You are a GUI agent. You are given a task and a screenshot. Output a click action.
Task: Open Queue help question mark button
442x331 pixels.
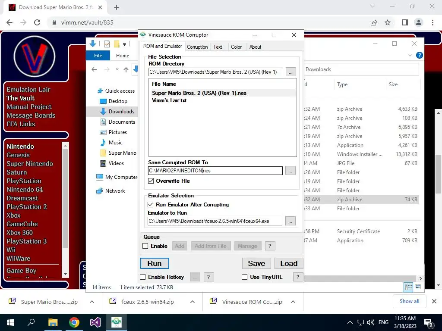pos(270,246)
